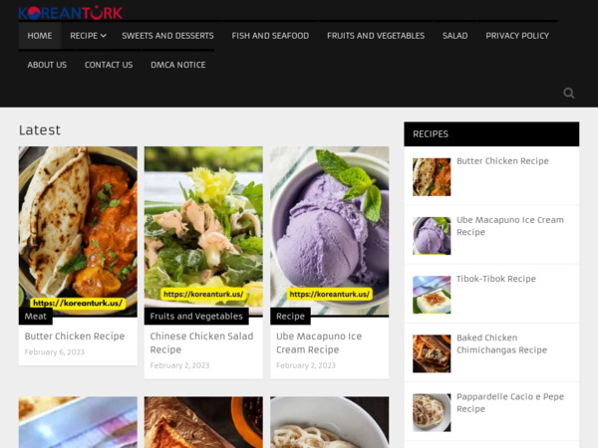The width and height of the screenshot is (598, 448).
Task: Open the Contact Us page
Action: click(109, 65)
